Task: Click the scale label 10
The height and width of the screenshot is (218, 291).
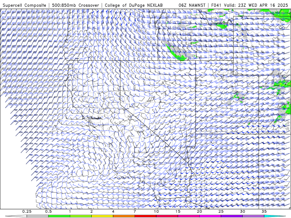Action: [156, 211]
